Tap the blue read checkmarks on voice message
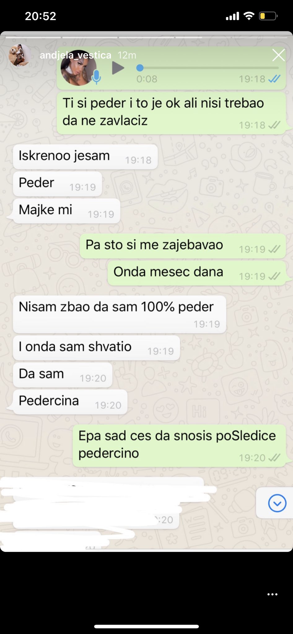Screen dimensions: 293x634 click(274, 79)
